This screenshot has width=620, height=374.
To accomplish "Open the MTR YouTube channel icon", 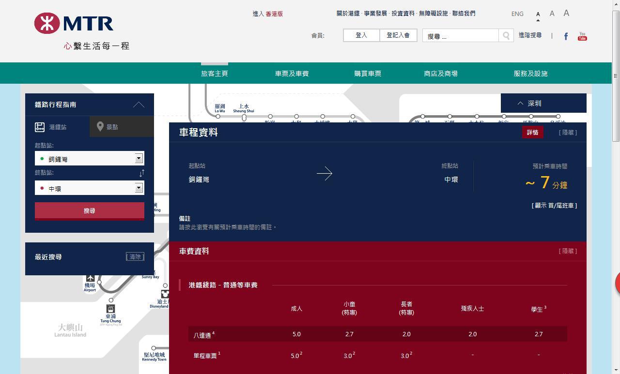I will [582, 36].
